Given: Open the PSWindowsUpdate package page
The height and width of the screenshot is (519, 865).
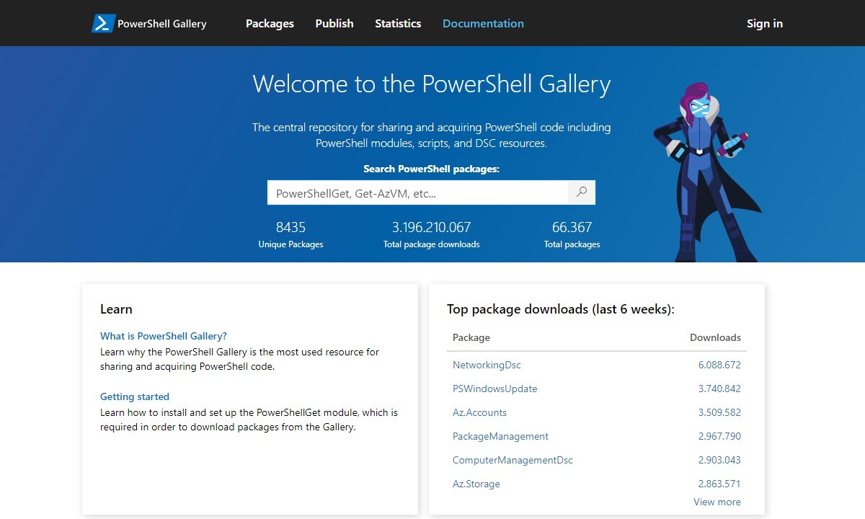Looking at the screenshot, I should [x=494, y=389].
